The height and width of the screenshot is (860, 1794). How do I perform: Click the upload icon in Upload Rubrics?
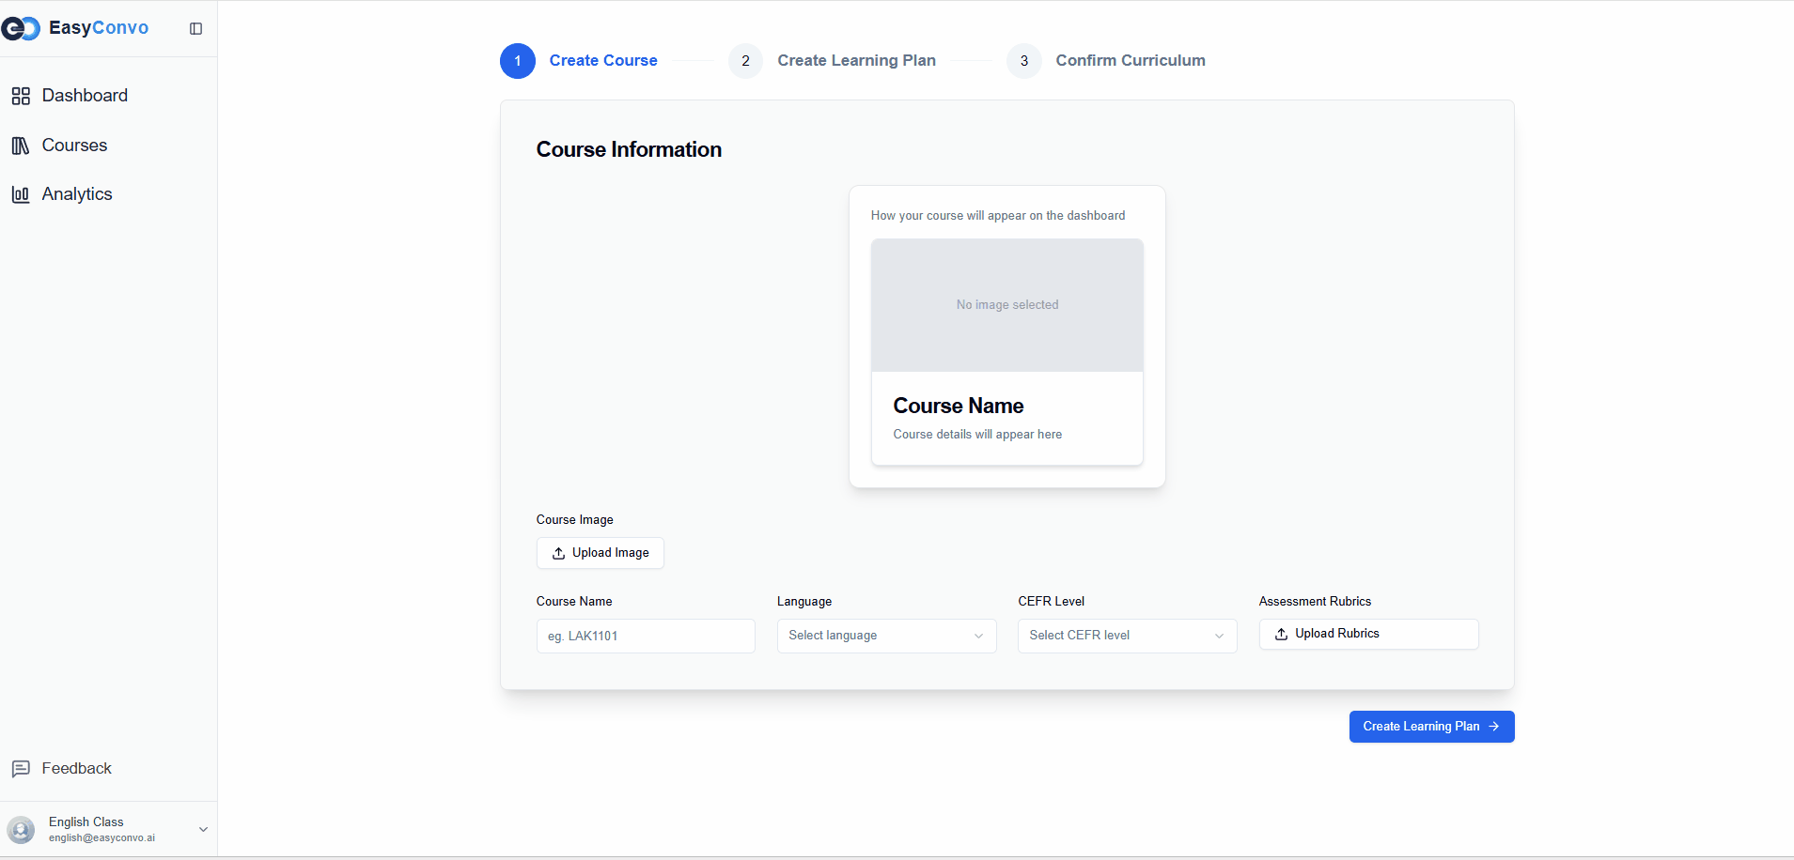tap(1281, 634)
